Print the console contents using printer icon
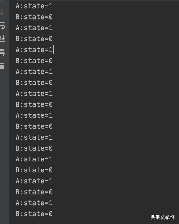 point(3,52)
